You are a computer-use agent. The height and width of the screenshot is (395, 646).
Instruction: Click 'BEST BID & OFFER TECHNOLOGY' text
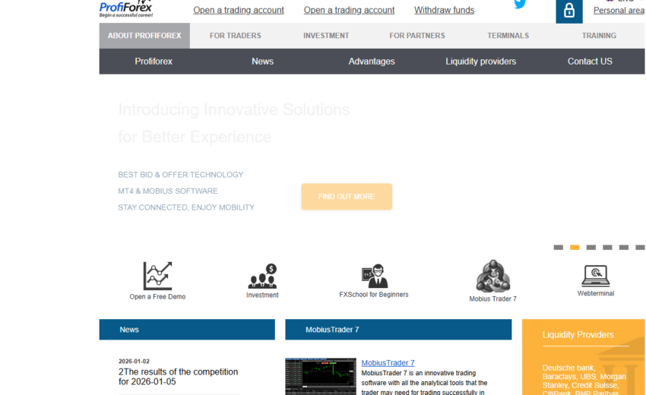180,175
